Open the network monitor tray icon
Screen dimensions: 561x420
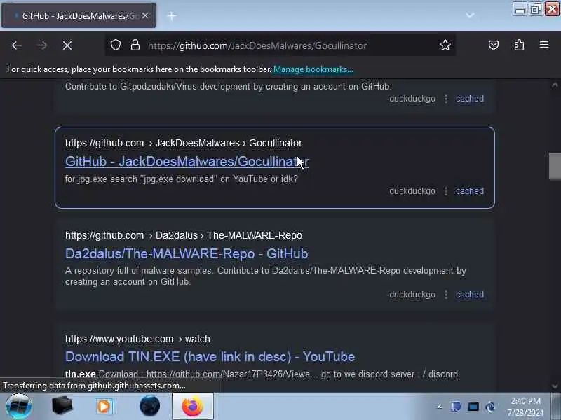tap(473, 407)
